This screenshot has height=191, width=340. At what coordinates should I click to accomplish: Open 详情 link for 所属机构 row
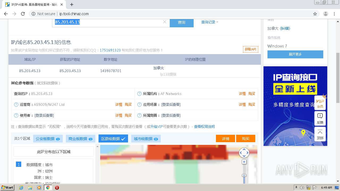click(x=242, y=94)
